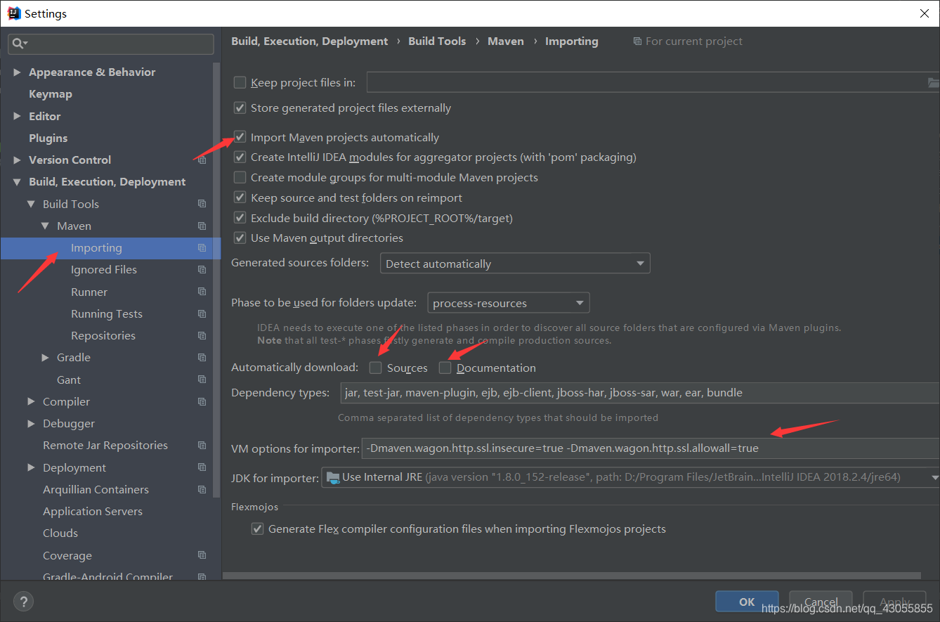The height and width of the screenshot is (622, 940).
Task: Open Maven Runner settings page
Action: pyautogui.click(x=89, y=292)
